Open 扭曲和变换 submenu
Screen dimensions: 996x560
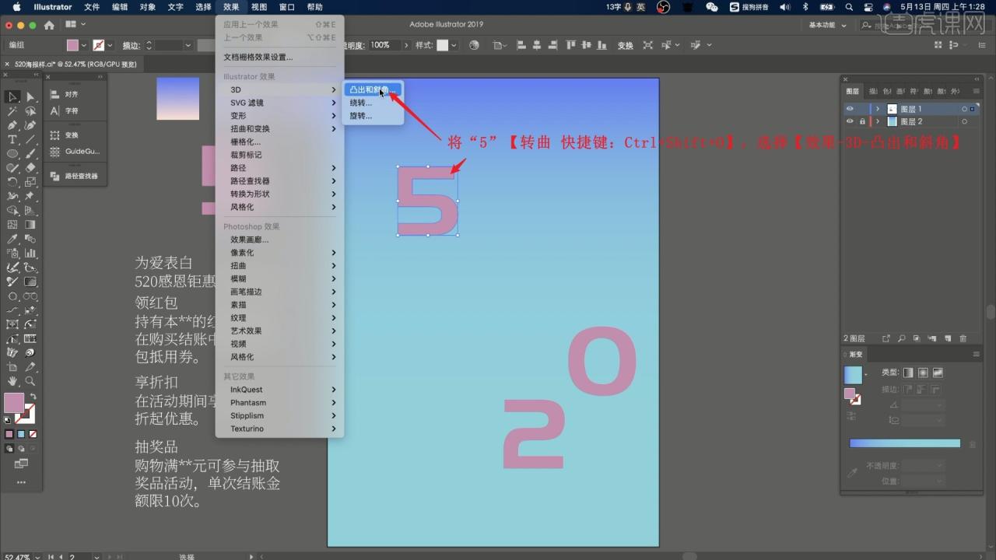coord(279,128)
